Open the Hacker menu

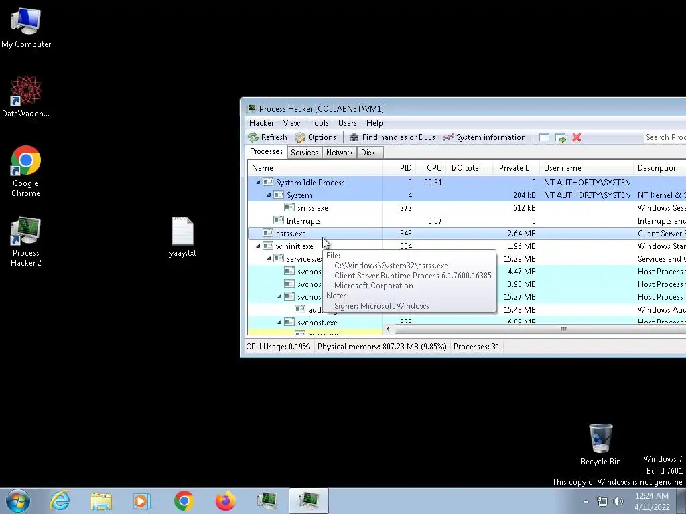(262, 123)
